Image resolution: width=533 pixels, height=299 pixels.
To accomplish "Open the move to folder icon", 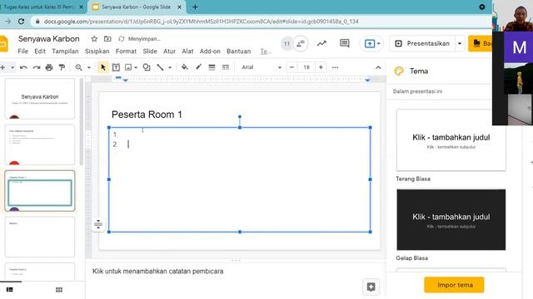I will pyautogui.click(x=107, y=39).
